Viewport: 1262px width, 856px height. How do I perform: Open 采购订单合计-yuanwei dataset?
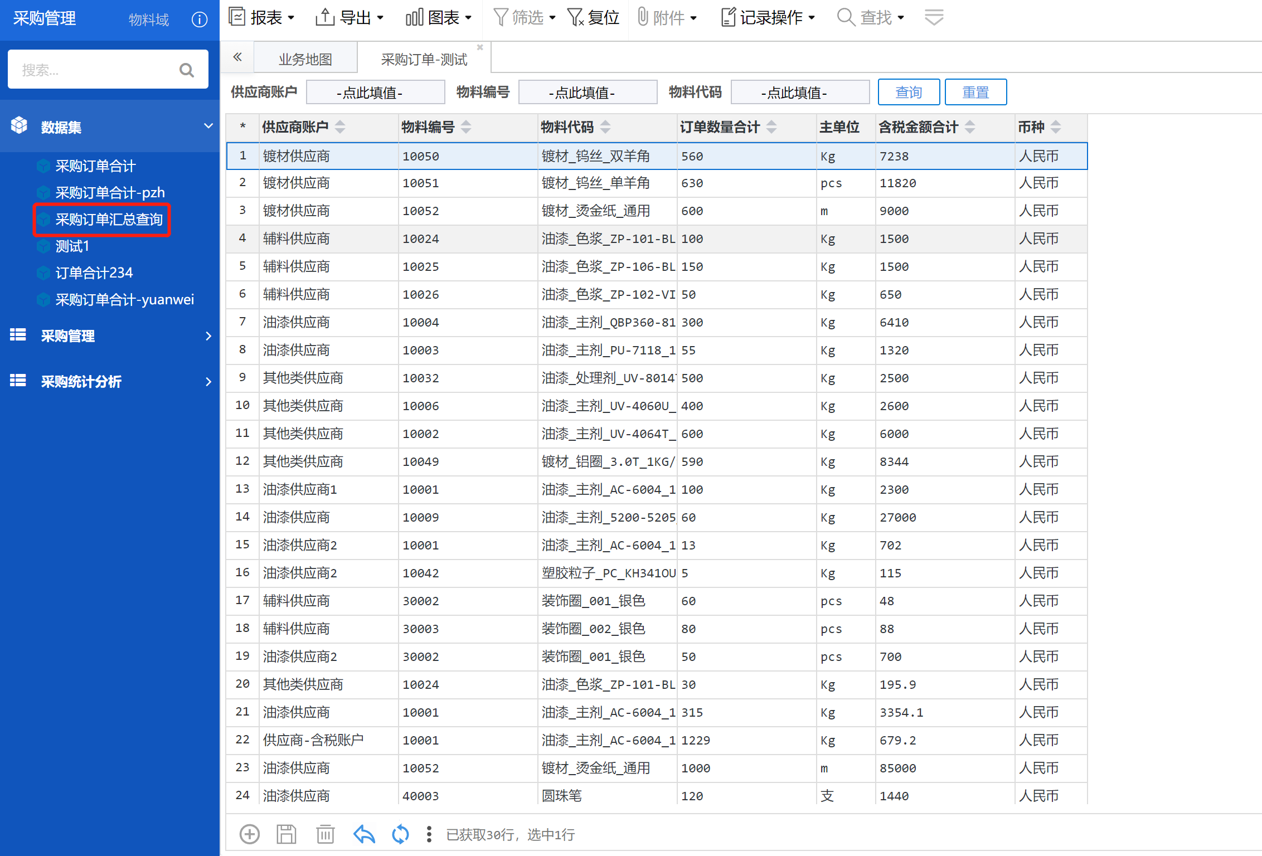(124, 299)
